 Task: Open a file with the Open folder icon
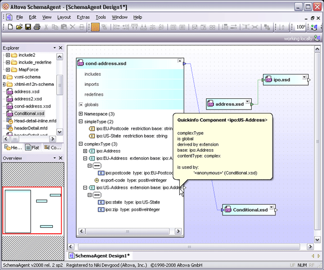pos(19,27)
